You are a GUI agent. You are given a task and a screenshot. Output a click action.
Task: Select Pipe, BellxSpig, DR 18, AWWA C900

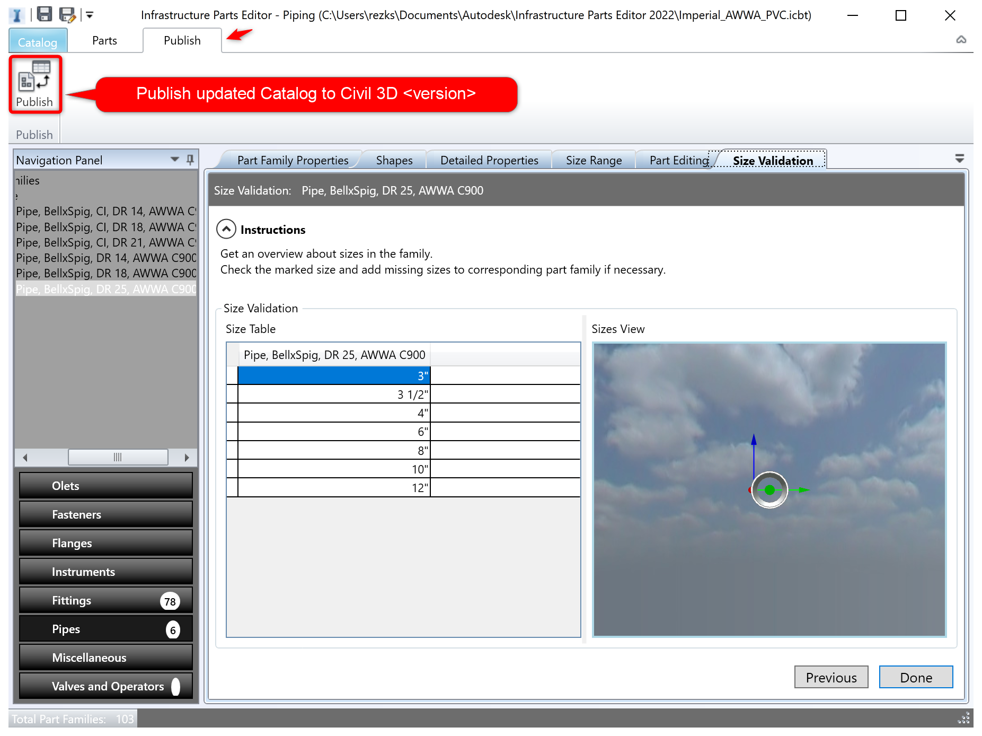(x=106, y=273)
